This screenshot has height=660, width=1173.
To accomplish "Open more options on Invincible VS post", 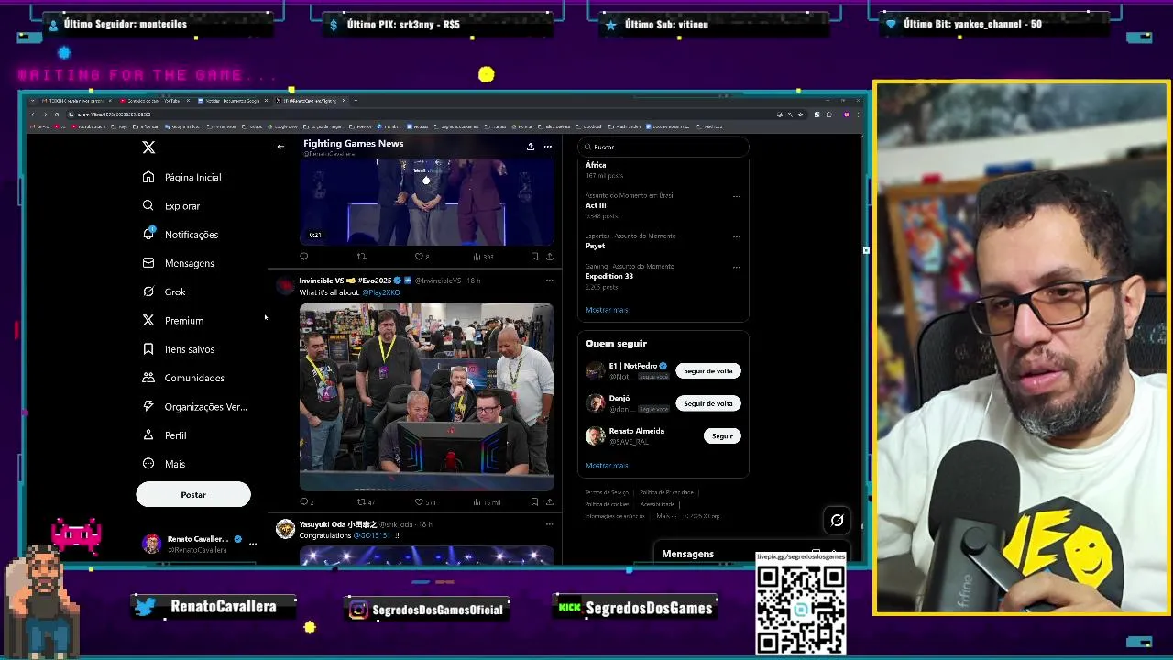I will (x=549, y=280).
